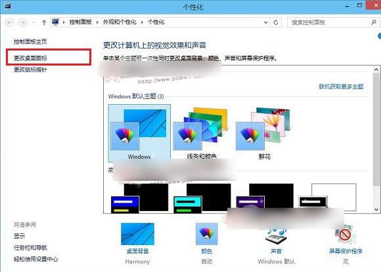Click the window title bar system icon
Viewport: 381px width, 272px height.
coord(8,6)
